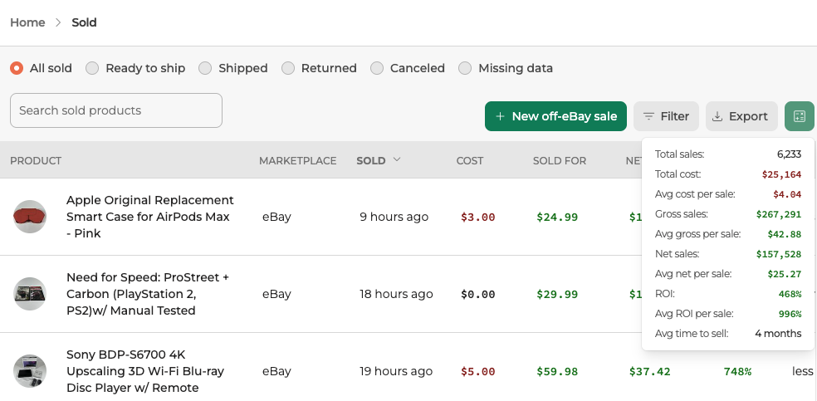The image size is (817, 401).
Task: Click the AirPods Max case product thumbnail
Action: coord(30,217)
